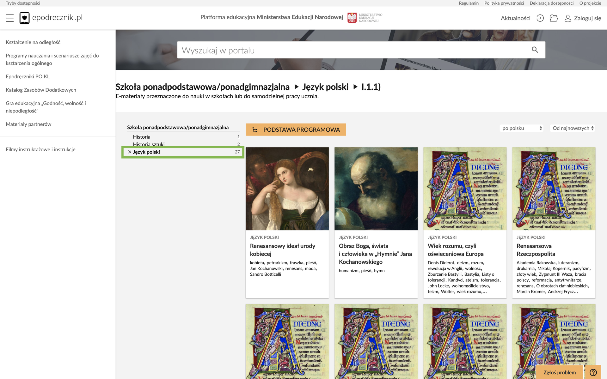Click the search magnifier icon
This screenshot has width=607, height=379.
535,50
